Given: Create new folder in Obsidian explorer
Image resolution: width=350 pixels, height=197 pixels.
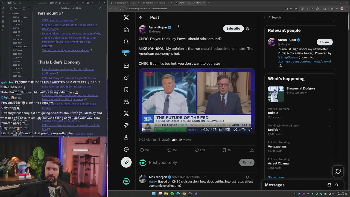Looking at the screenshot, I should click(15, 8).
